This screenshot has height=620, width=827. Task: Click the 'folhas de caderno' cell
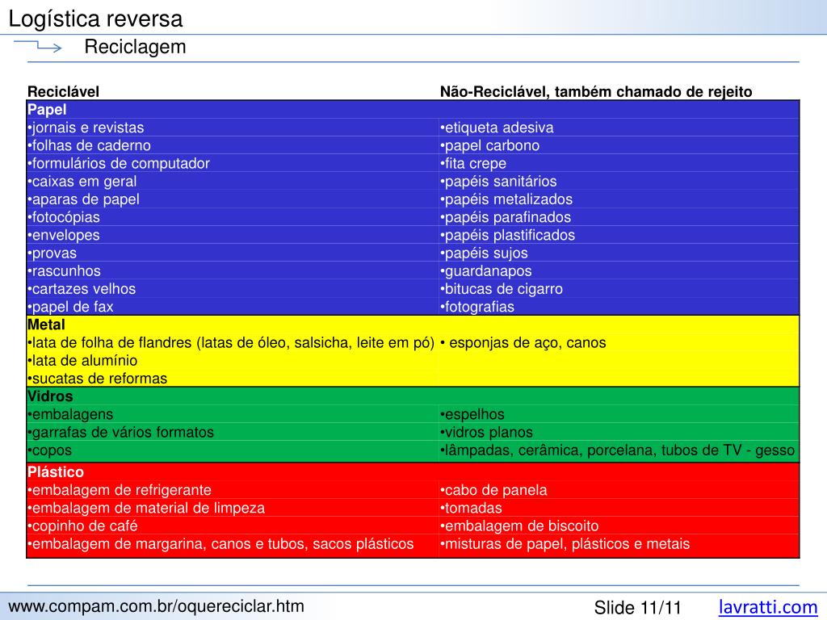89,145
